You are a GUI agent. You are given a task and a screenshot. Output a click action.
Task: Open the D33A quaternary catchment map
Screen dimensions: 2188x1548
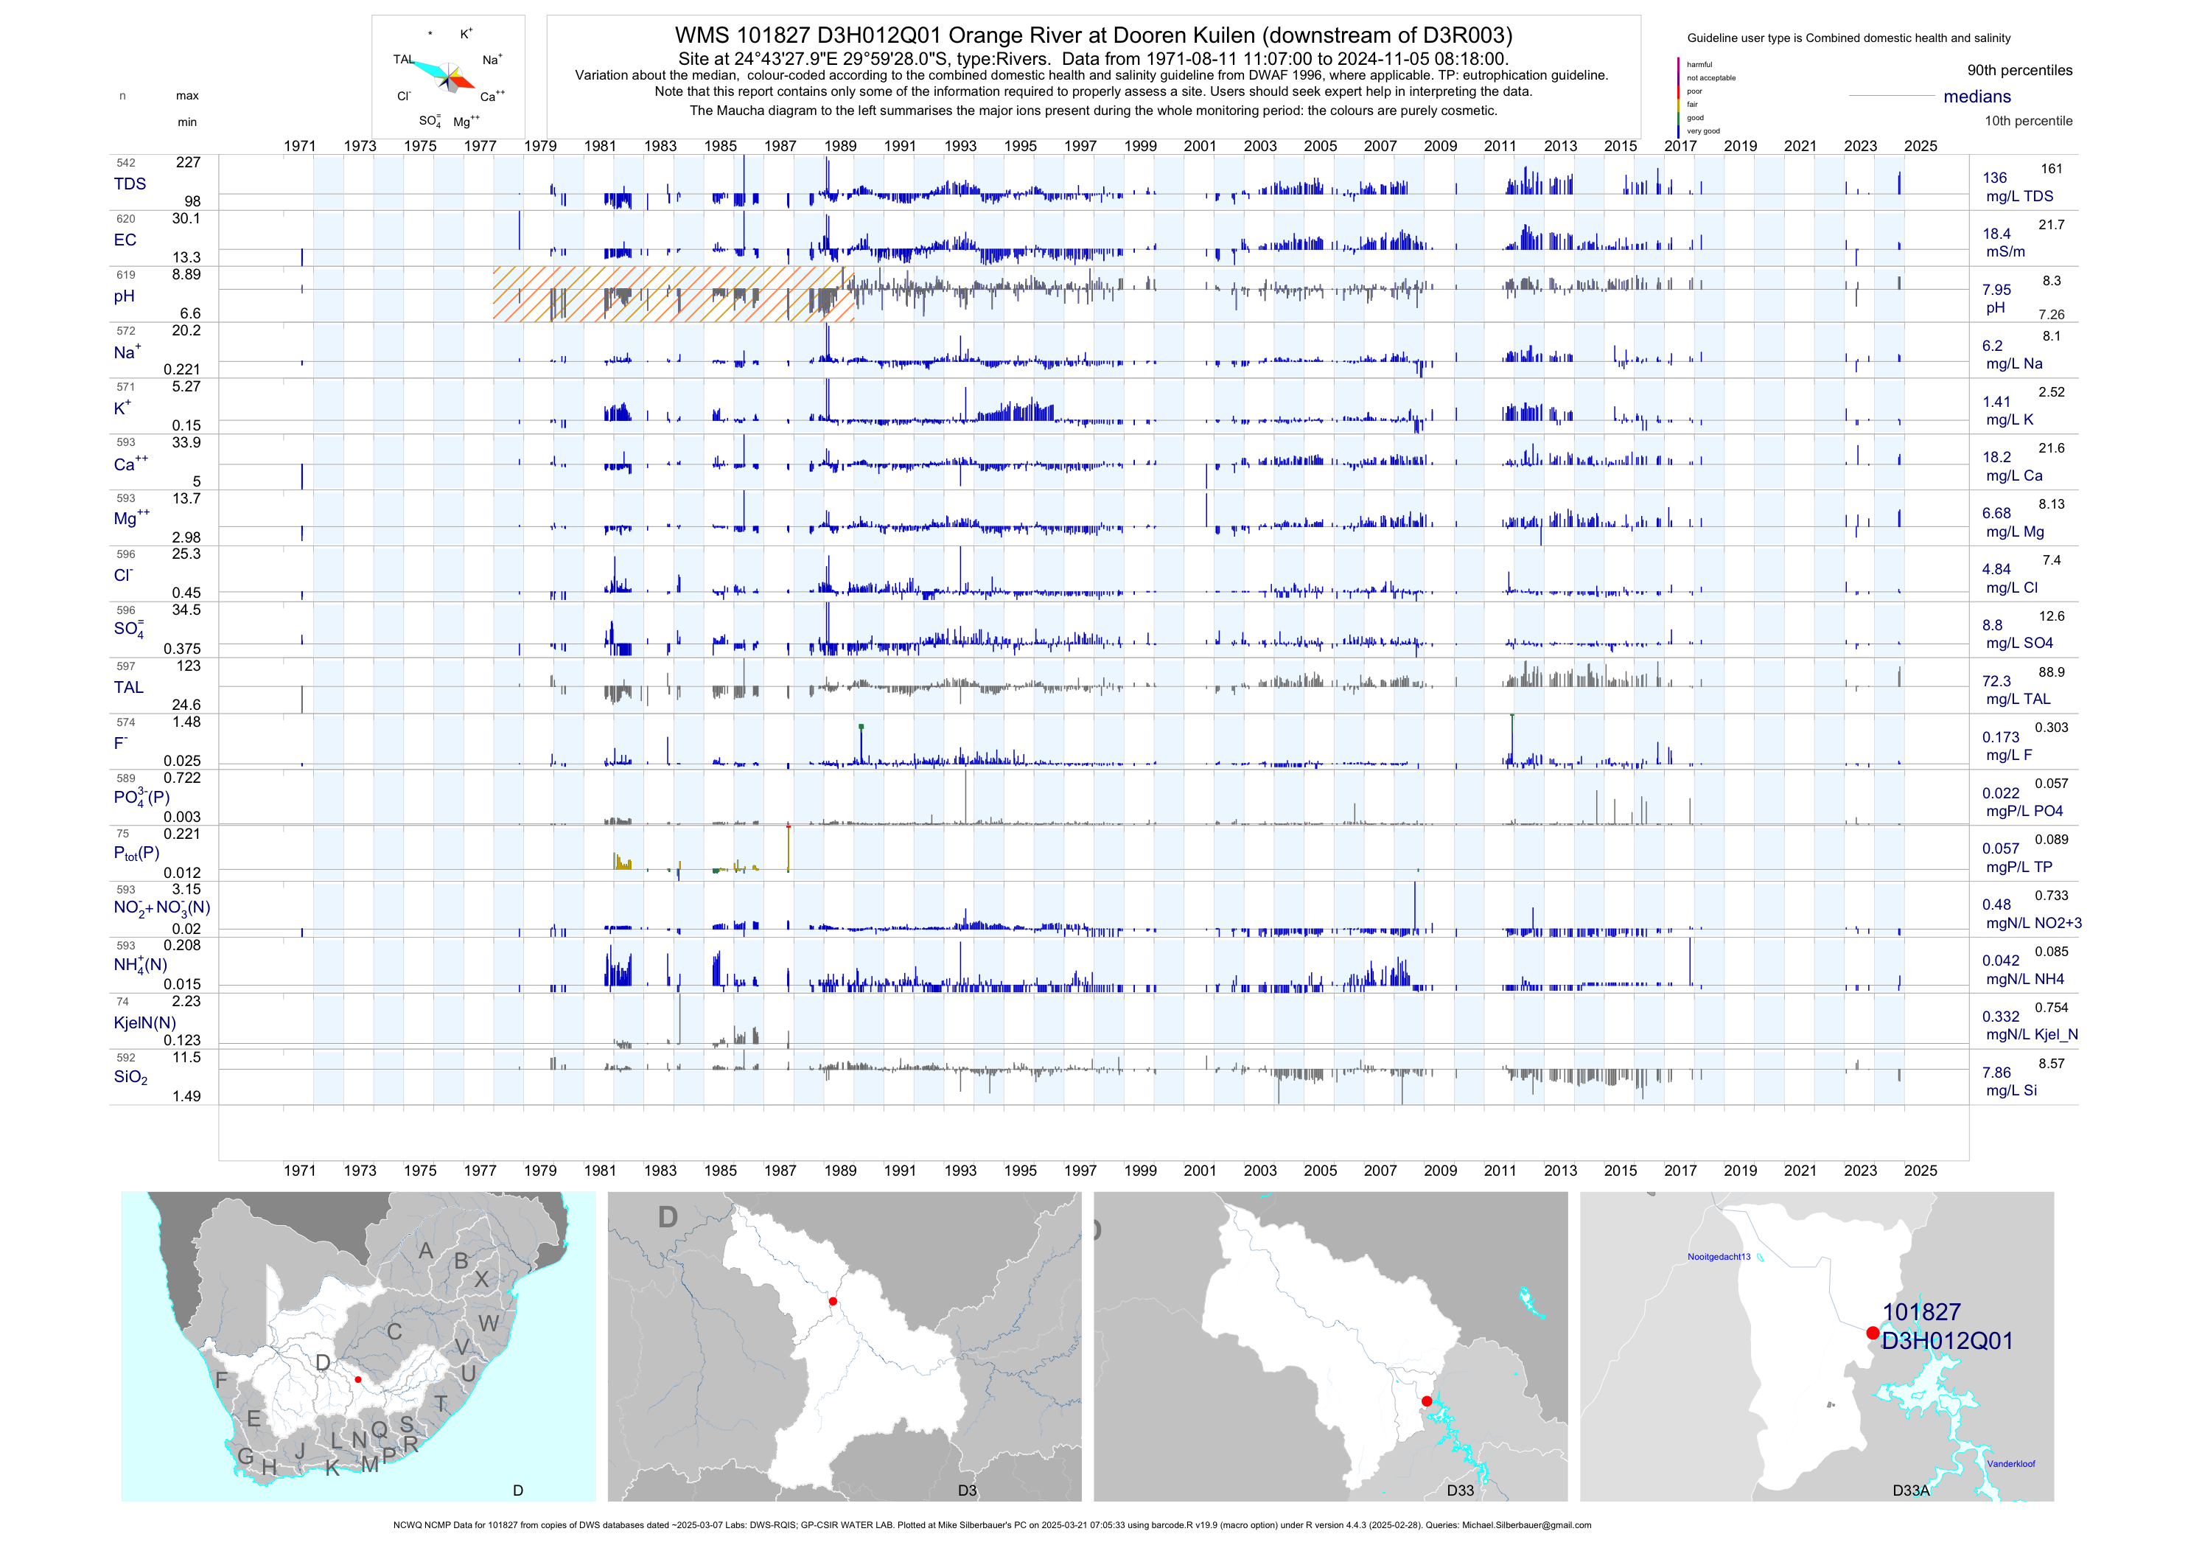tap(1817, 1346)
